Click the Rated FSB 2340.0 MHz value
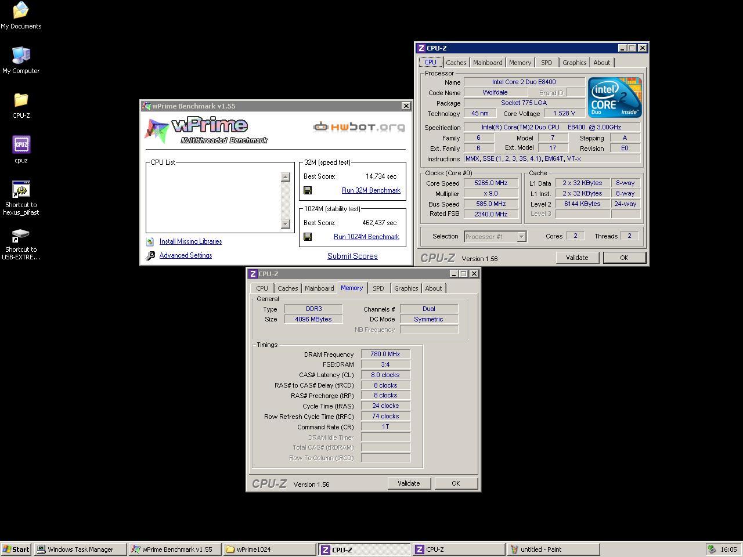743x557 pixels. (491, 214)
